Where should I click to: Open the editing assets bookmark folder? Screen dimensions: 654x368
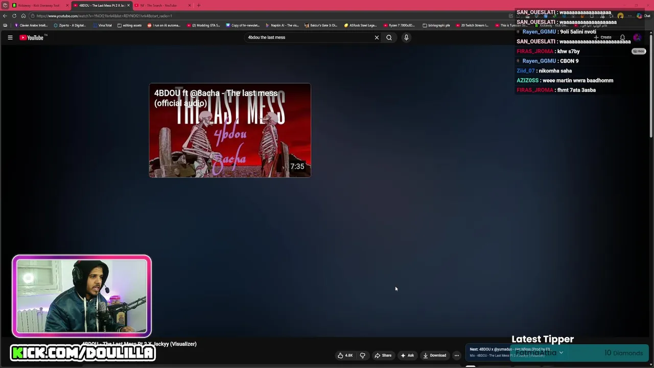pos(129,25)
